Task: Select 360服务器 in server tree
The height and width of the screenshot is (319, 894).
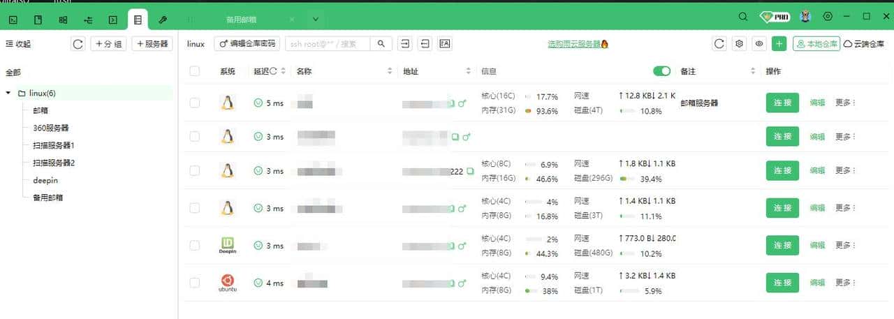Action: pos(50,128)
